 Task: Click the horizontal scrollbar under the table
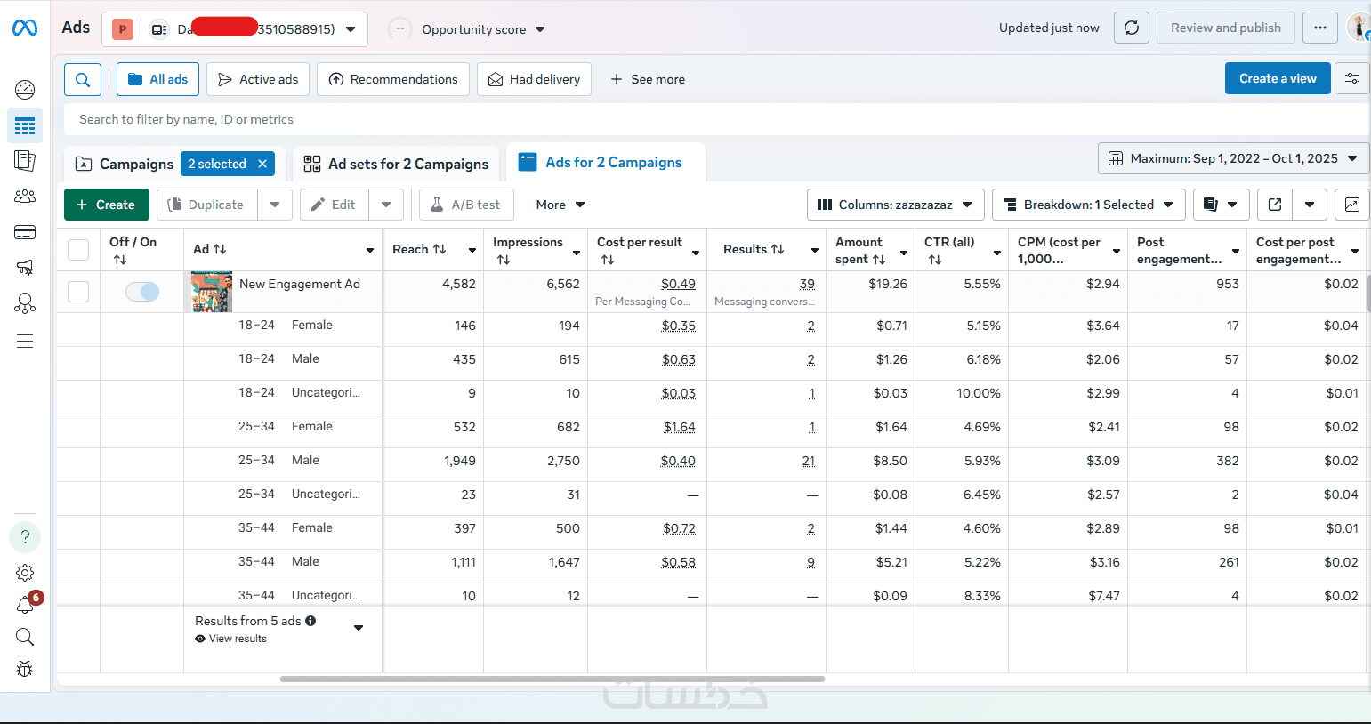click(552, 679)
